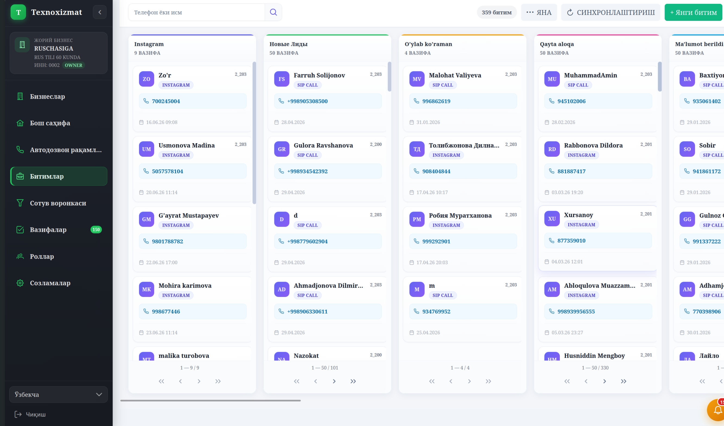The image size is (724, 426).
Task: Click MK avatar of Mohira karimova
Action: [x=147, y=289]
